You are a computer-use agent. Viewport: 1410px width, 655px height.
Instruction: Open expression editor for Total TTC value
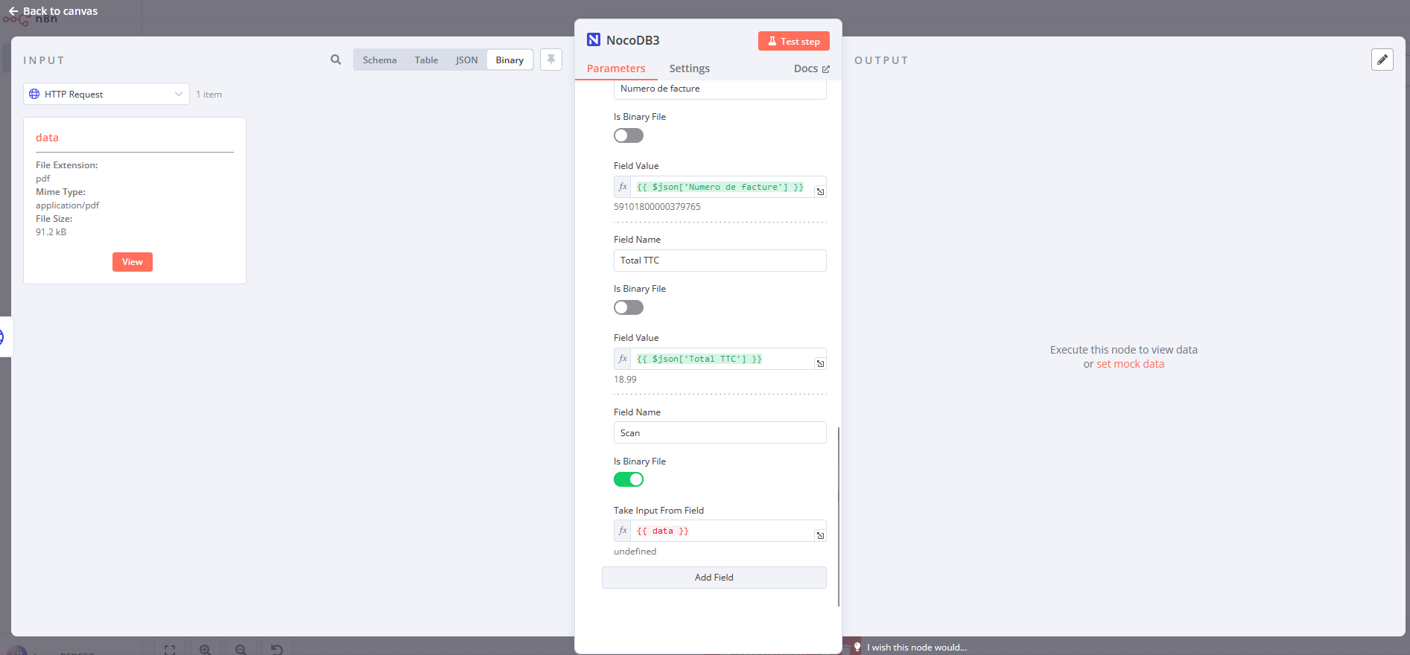coord(820,364)
